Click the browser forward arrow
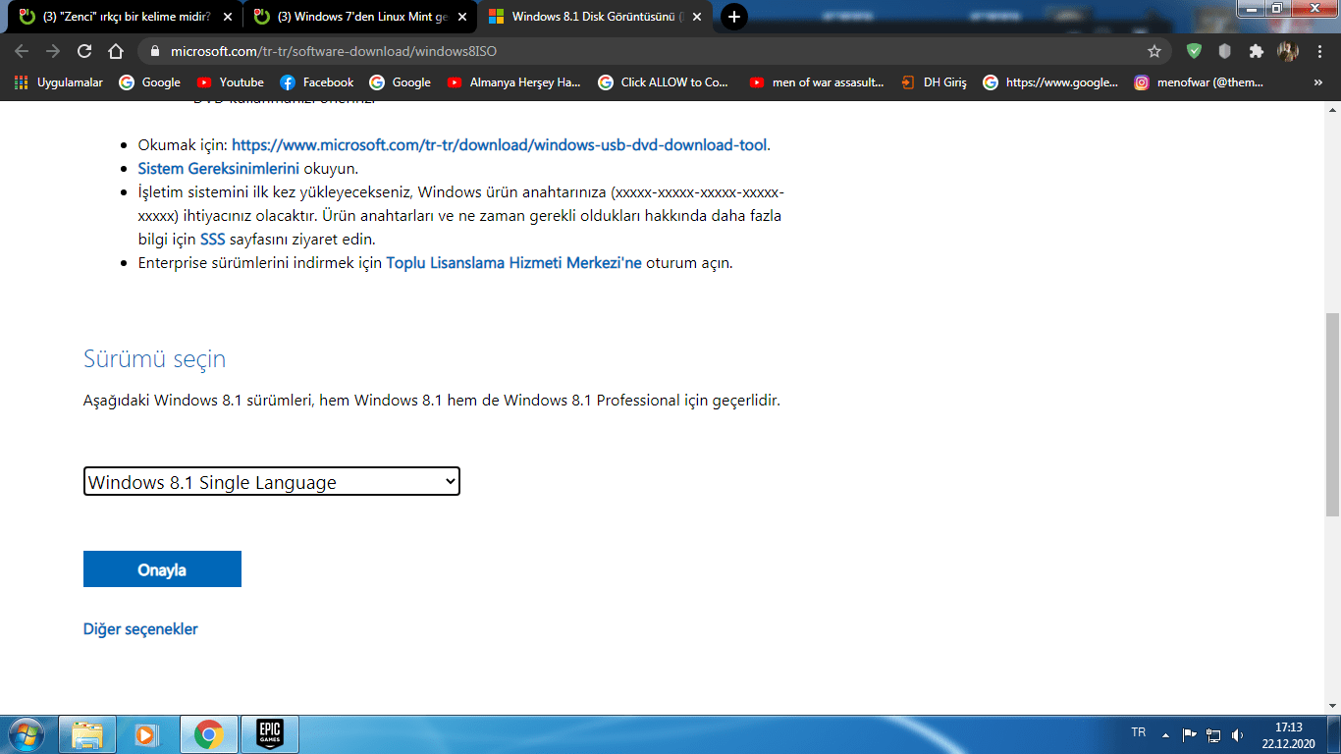The image size is (1341, 754). click(x=53, y=51)
